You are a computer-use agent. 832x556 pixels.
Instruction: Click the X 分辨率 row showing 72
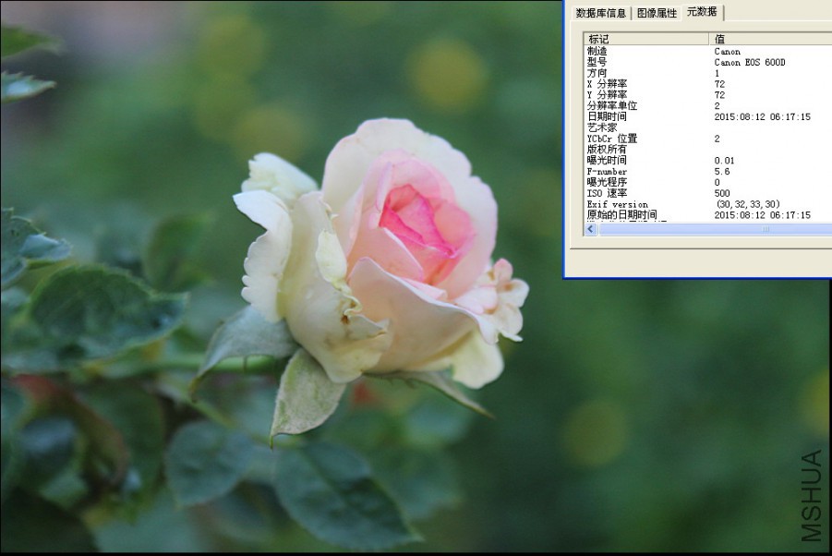[x=665, y=82]
